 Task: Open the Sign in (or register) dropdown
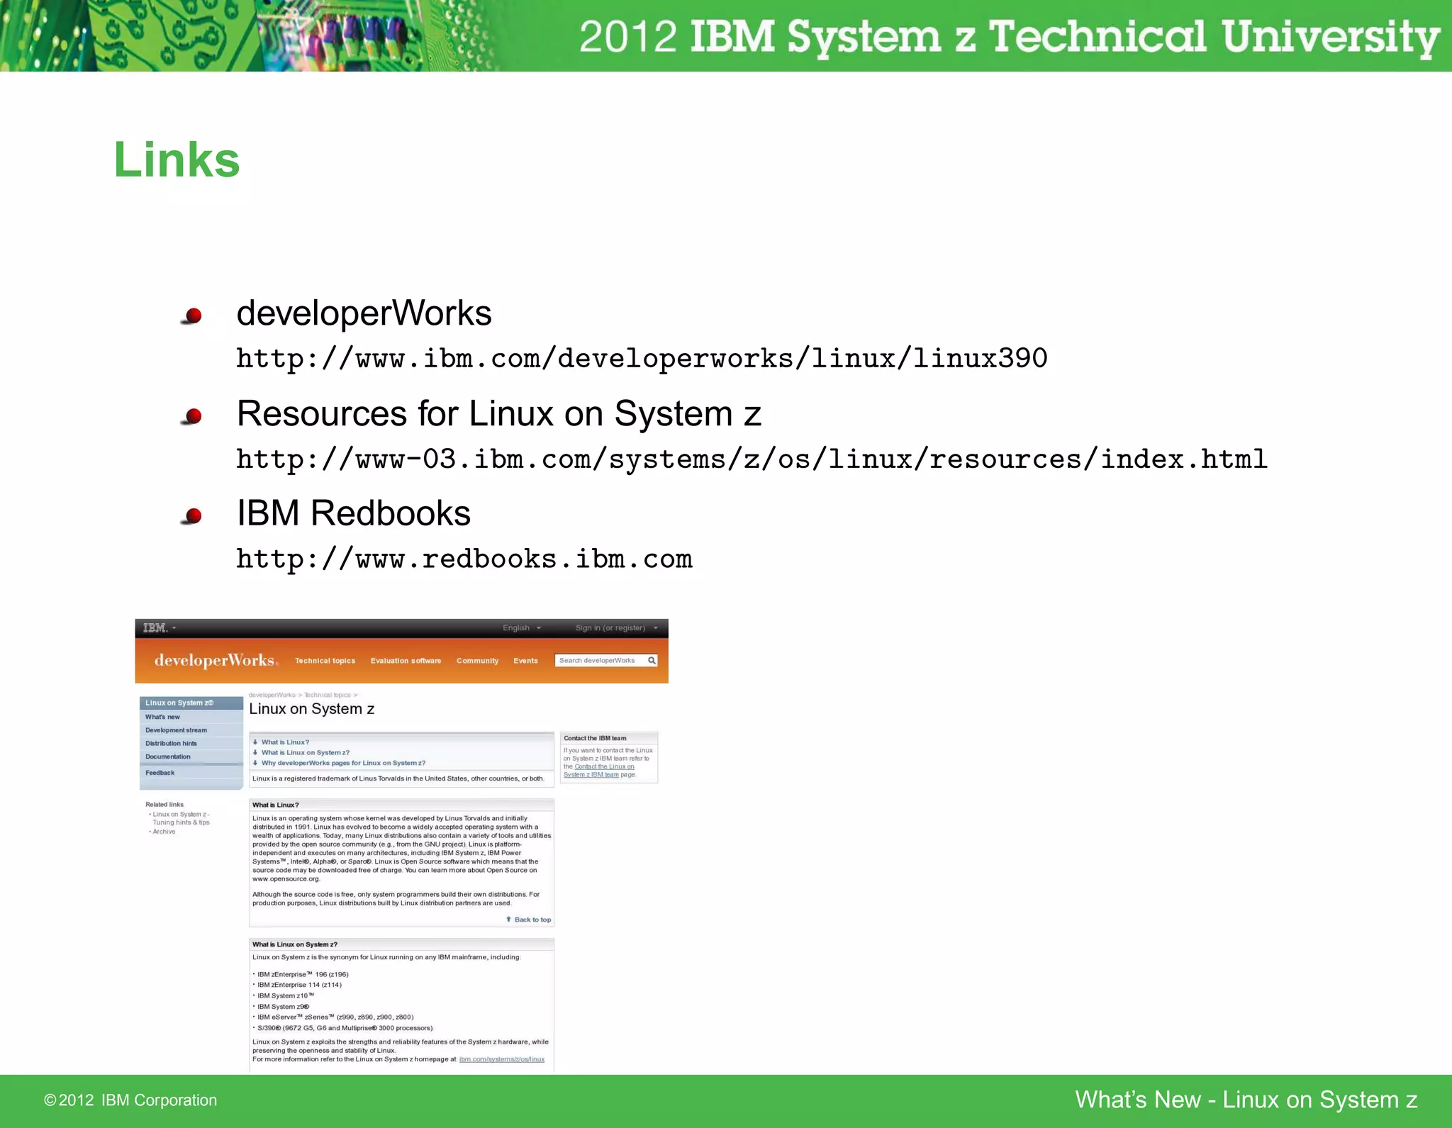(x=616, y=628)
